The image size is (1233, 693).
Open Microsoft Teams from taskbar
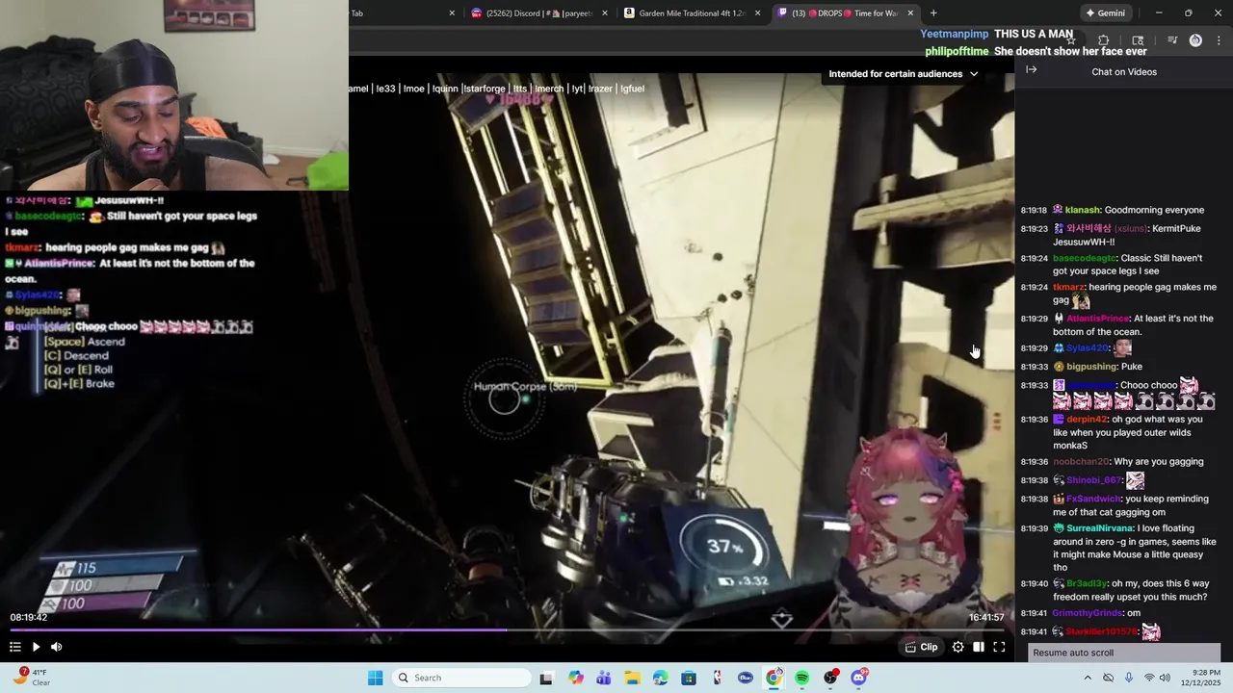tap(604, 678)
